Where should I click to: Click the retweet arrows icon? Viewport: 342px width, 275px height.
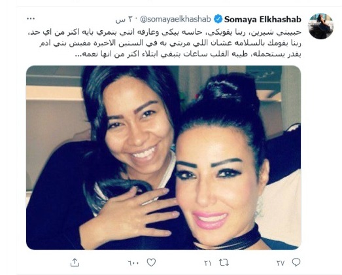click(224, 263)
